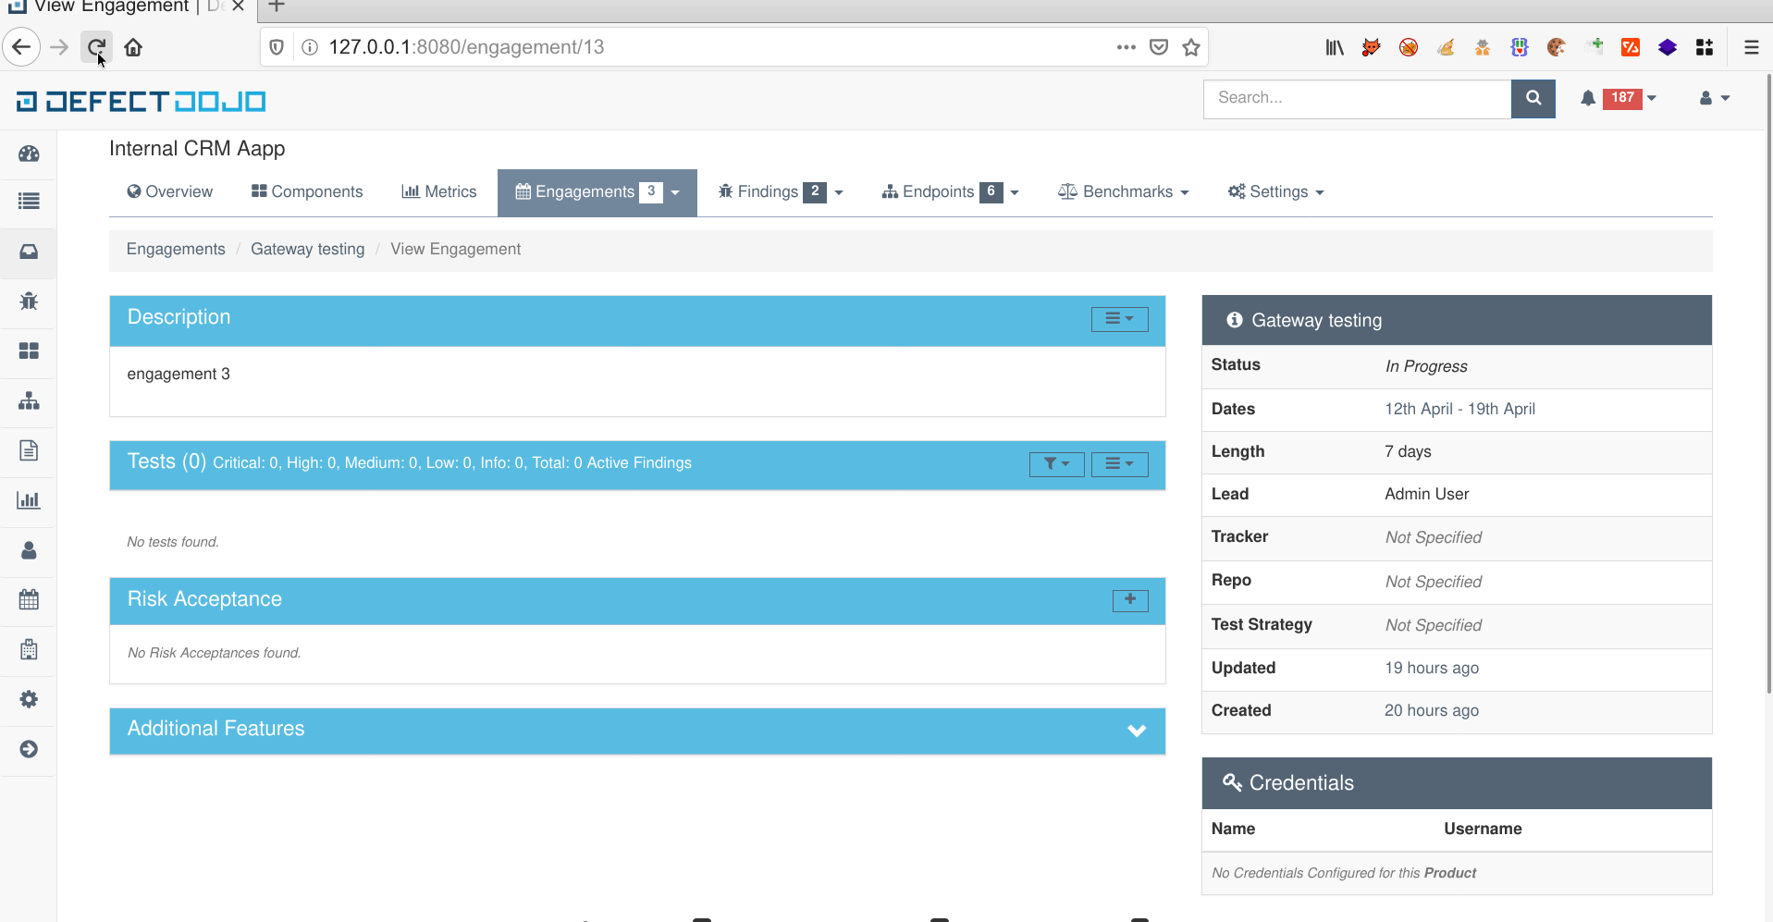1773x922 pixels.
Task: Click the sidebar collapse arrow icon
Action: click(x=29, y=749)
